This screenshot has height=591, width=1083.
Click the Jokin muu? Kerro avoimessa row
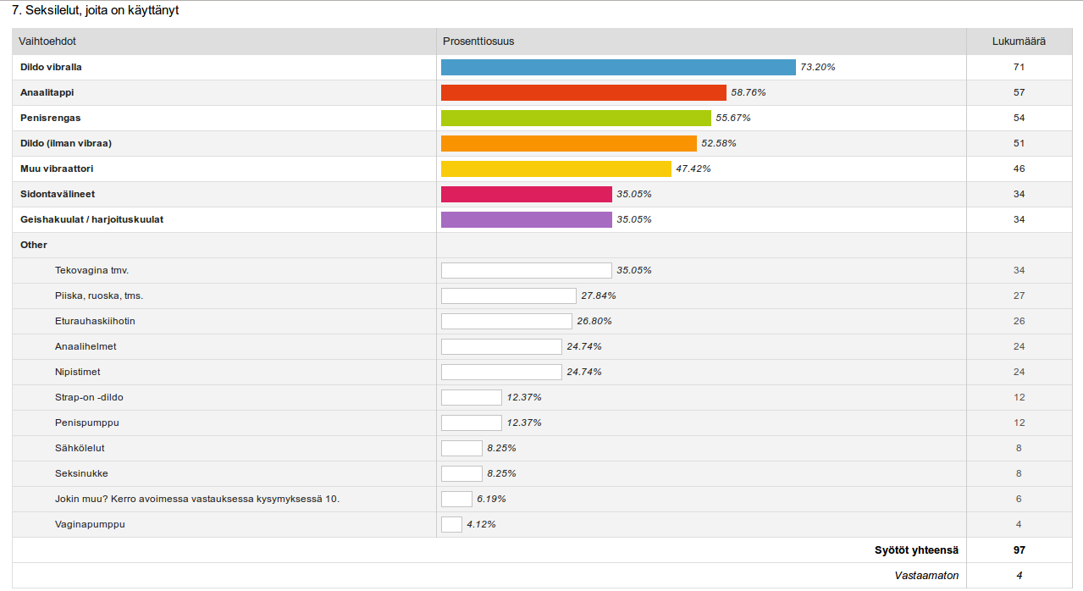(x=196, y=499)
